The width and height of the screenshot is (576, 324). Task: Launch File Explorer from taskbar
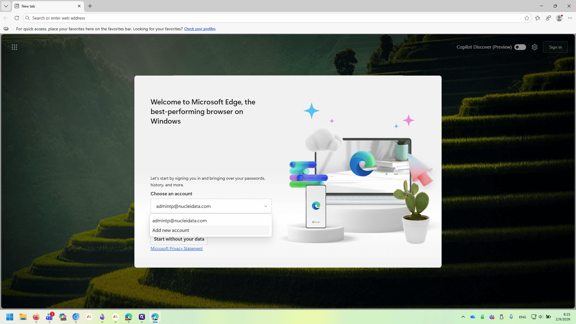point(23,317)
